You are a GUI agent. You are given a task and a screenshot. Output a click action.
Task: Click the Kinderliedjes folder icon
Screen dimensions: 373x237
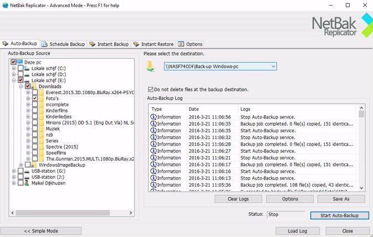[x=42, y=117]
